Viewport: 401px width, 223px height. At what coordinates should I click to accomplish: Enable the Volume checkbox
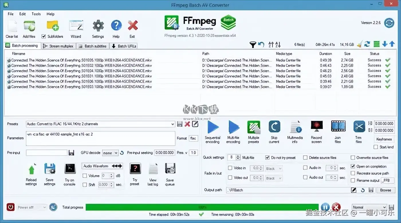coord(85,176)
